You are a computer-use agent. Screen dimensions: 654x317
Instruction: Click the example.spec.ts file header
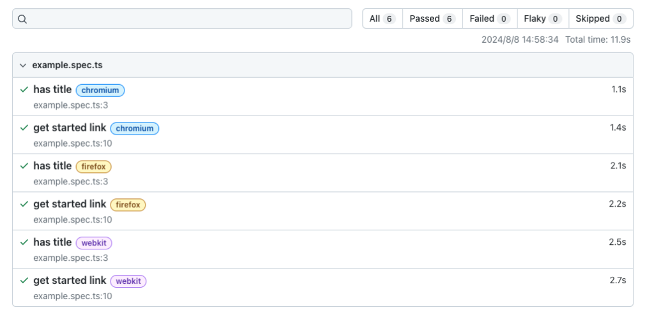[323, 66]
